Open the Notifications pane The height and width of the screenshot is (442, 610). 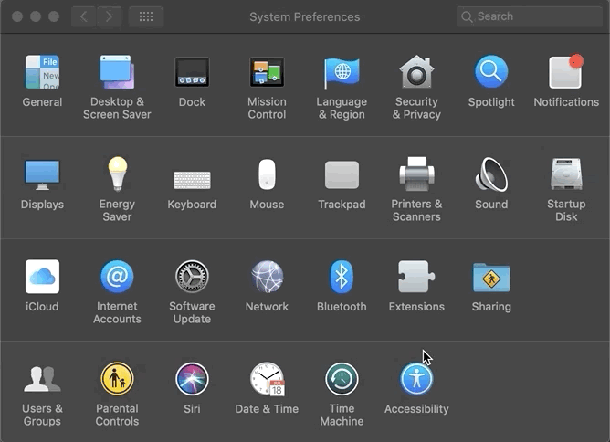coord(566,73)
